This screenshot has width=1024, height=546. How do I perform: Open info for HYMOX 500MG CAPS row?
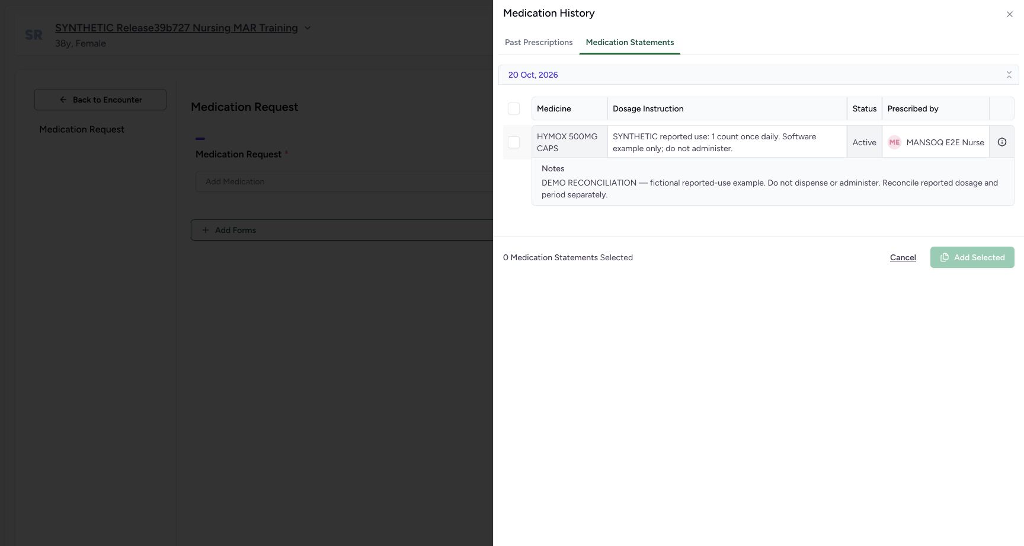pos(1002,142)
